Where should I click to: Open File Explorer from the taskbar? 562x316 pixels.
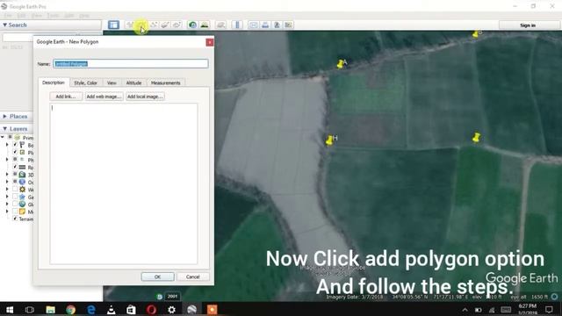(x=50, y=310)
